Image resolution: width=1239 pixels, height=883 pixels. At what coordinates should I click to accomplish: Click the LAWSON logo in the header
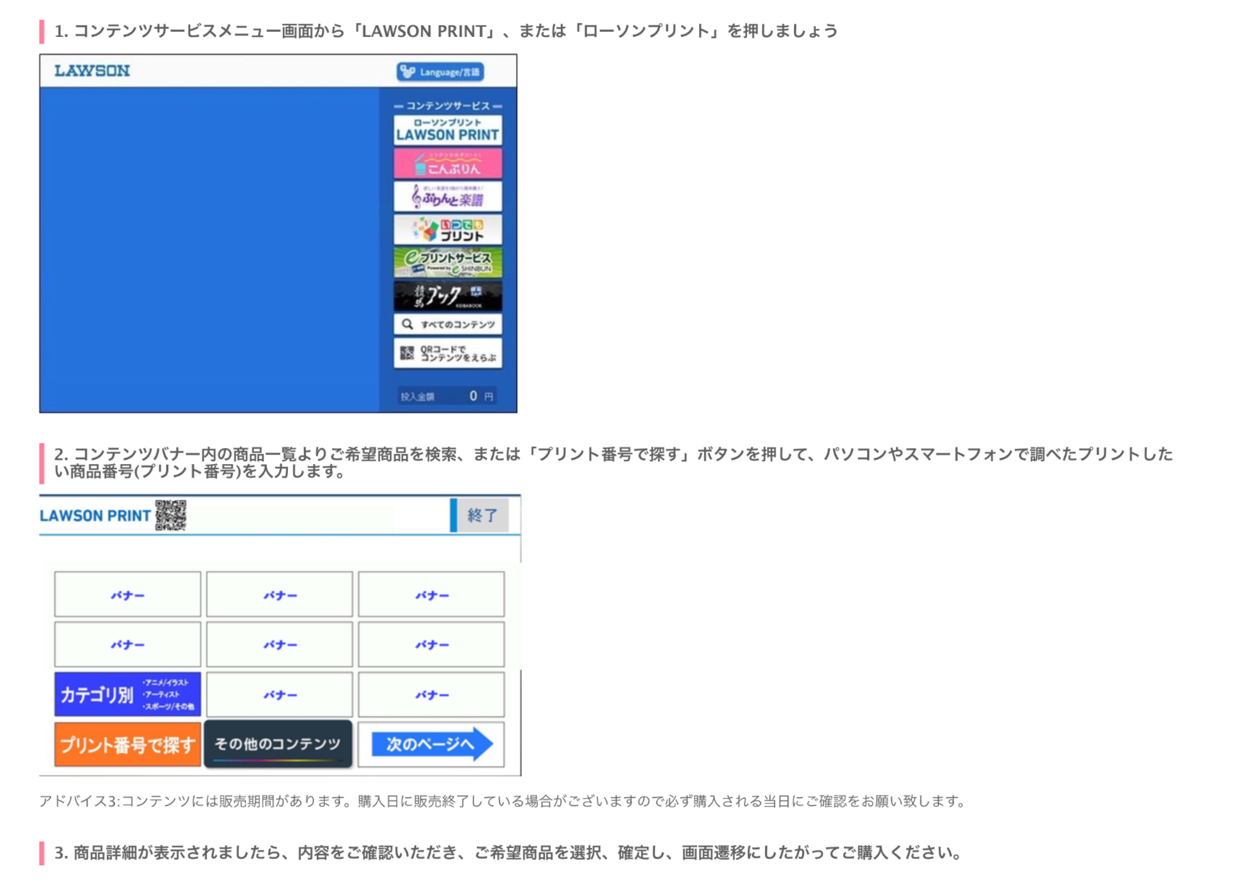(x=91, y=70)
